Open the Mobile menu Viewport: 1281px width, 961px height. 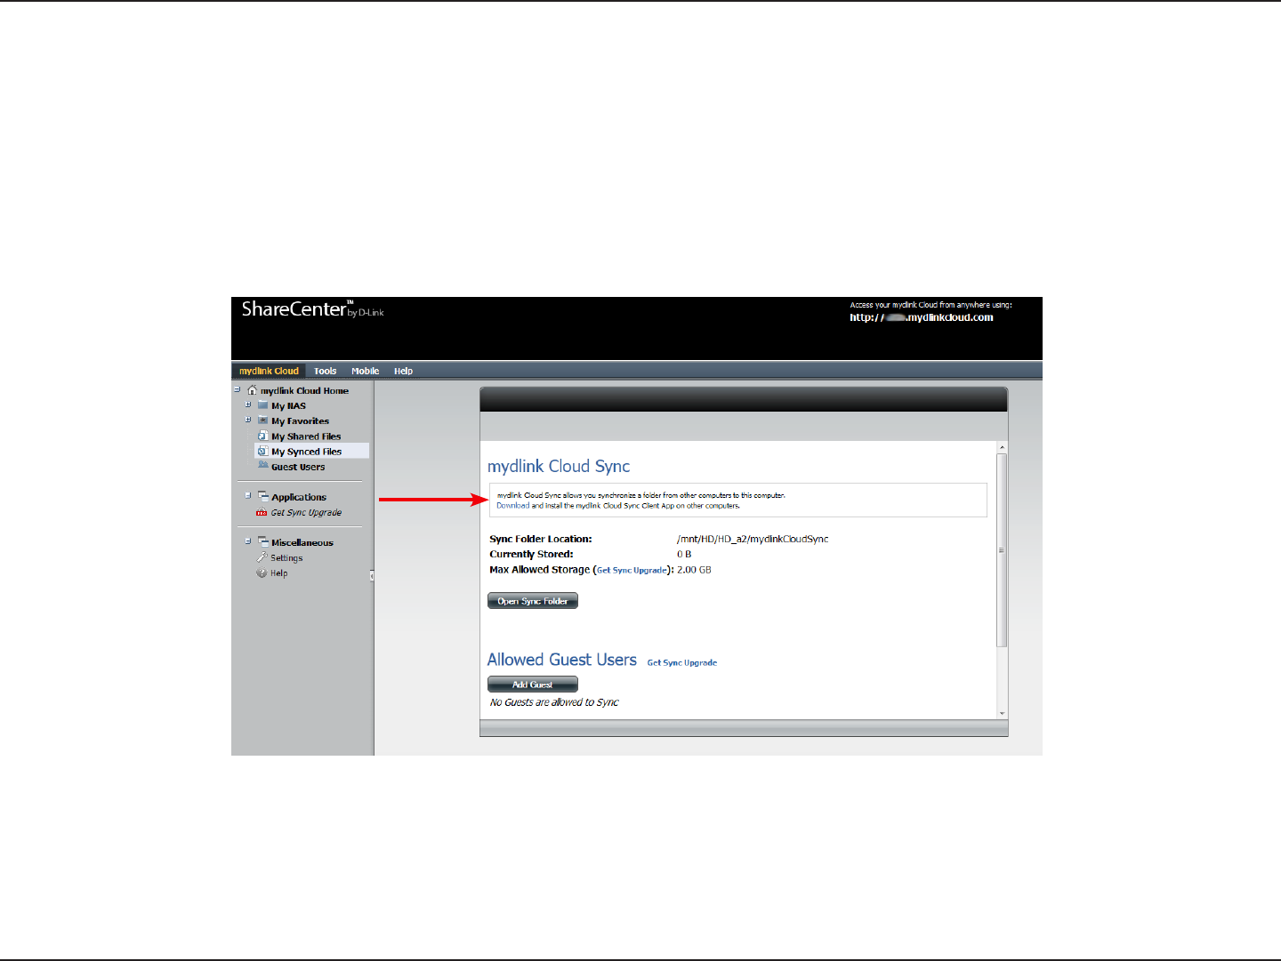pos(365,371)
